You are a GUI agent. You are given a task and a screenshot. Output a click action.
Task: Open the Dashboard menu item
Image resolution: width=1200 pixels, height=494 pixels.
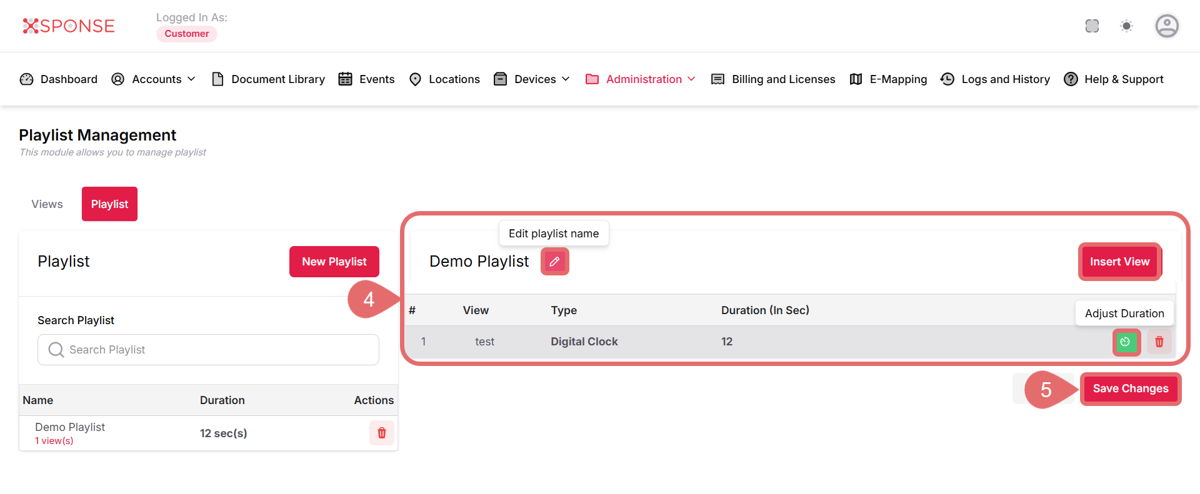(x=59, y=79)
